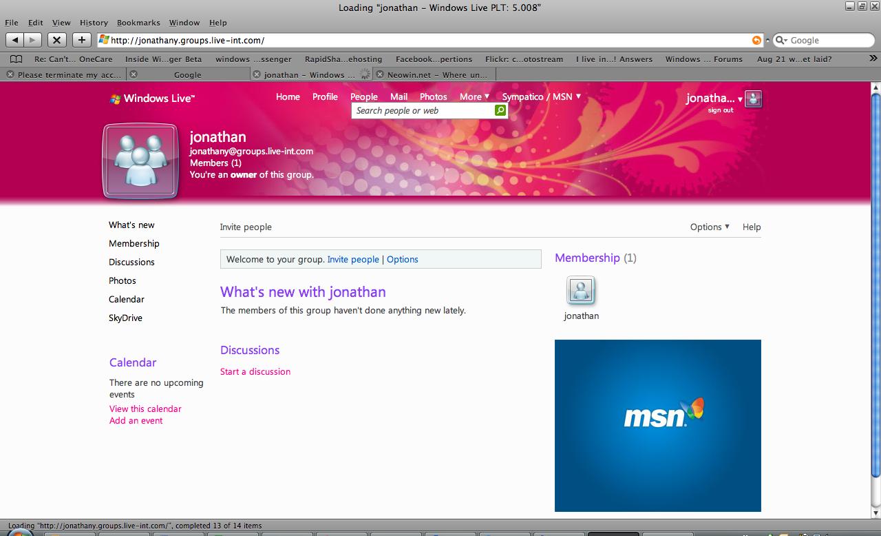The image size is (881, 536).
Task: Click the green search button in Windows Live
Action: click(x=500, y=110)
